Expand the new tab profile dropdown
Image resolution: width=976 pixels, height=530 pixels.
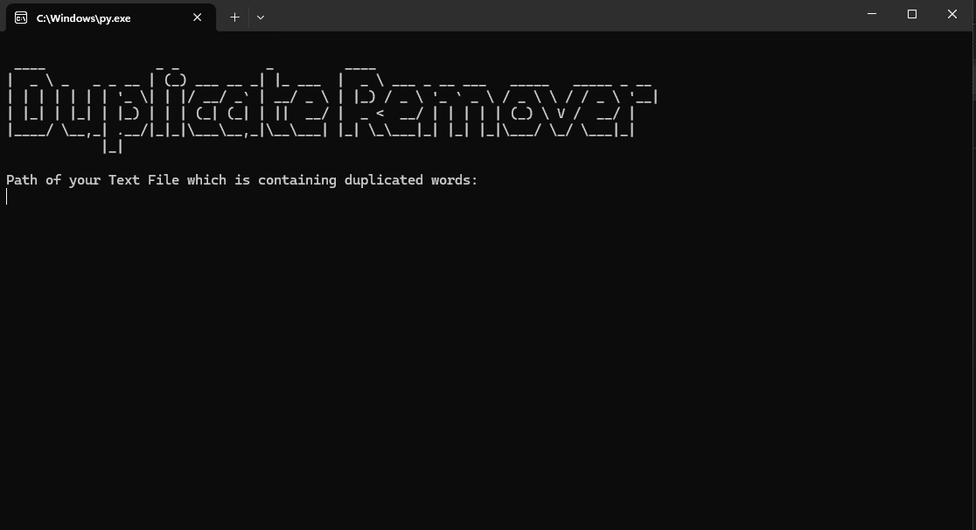pyautogui.click(x=261, y=17)
